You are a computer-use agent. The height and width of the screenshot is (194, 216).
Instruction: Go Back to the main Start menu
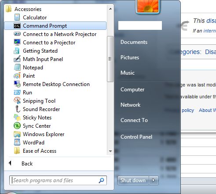coord(27,164)
